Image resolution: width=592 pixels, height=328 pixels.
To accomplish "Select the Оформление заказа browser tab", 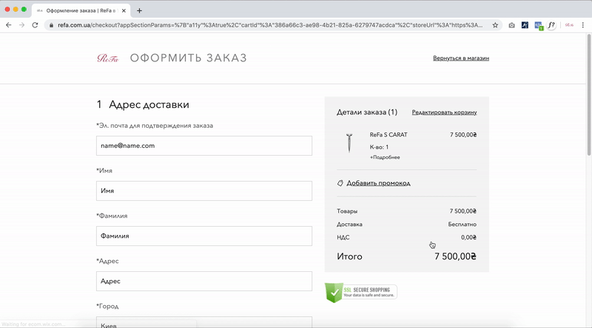I will coord(81,10).
